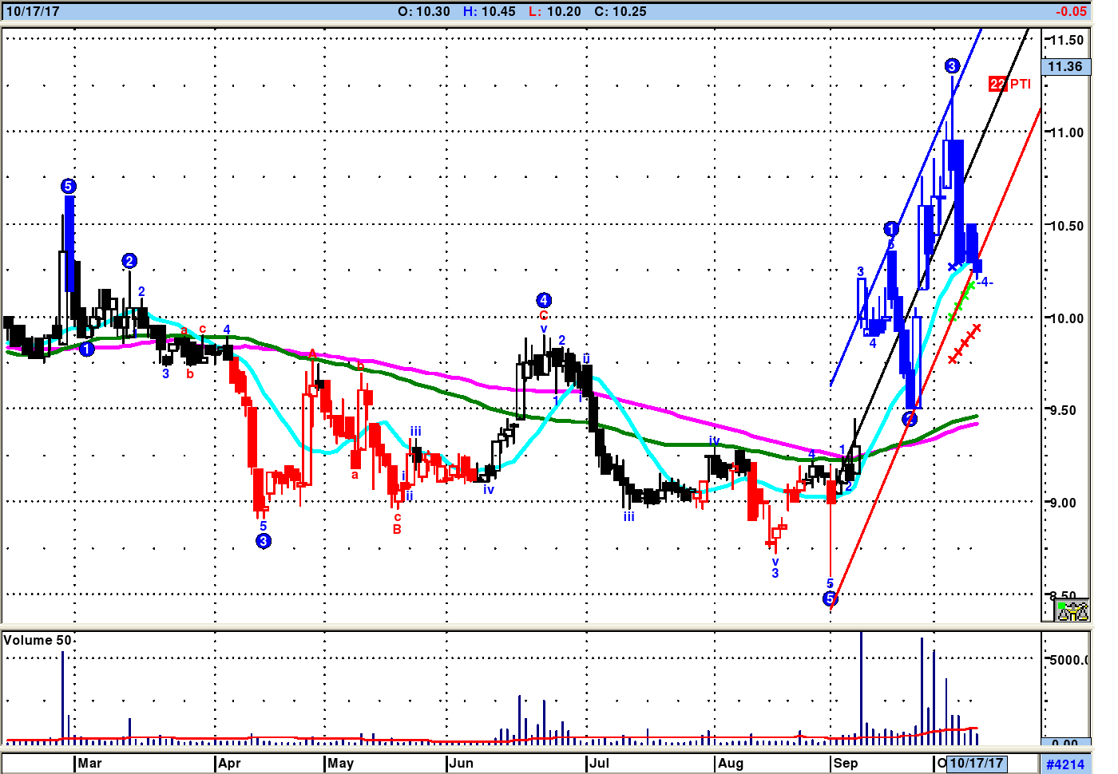Select circled wave 5 marker at September low
The image size is (1118, 774).
point(830,598)
